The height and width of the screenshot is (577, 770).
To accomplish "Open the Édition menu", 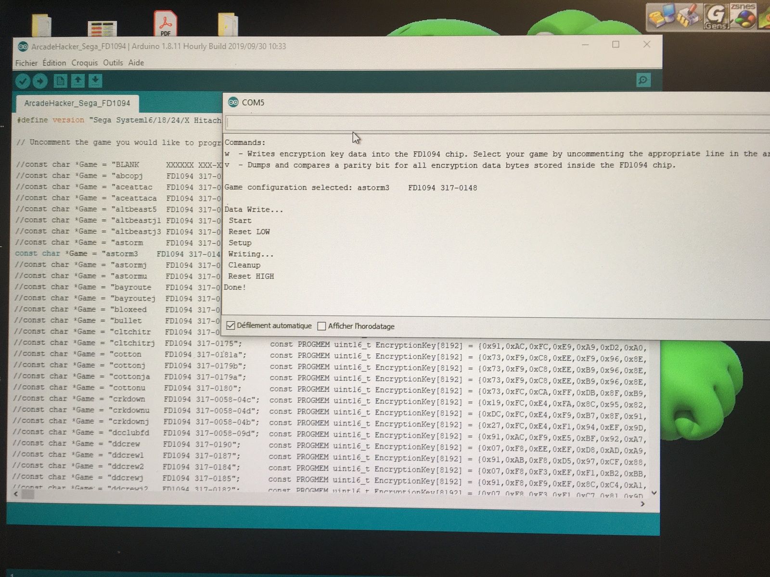I will 54,63.
